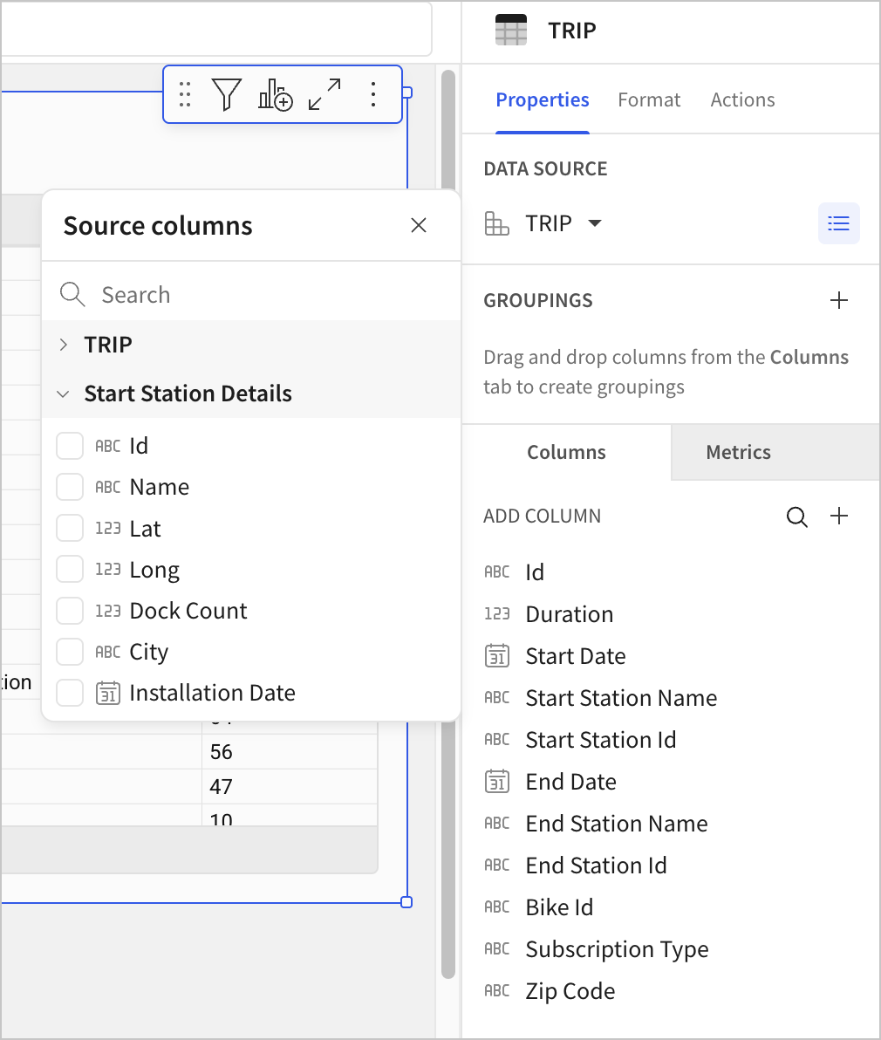Click the plus icon to add grouping
This screenshot has height=1040, width=881.
click(838, 301)
